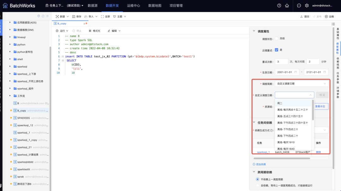Click the 保存 save icon in toolbar
This screenshot has height=191, width=341.
click(x=76, y=16)
